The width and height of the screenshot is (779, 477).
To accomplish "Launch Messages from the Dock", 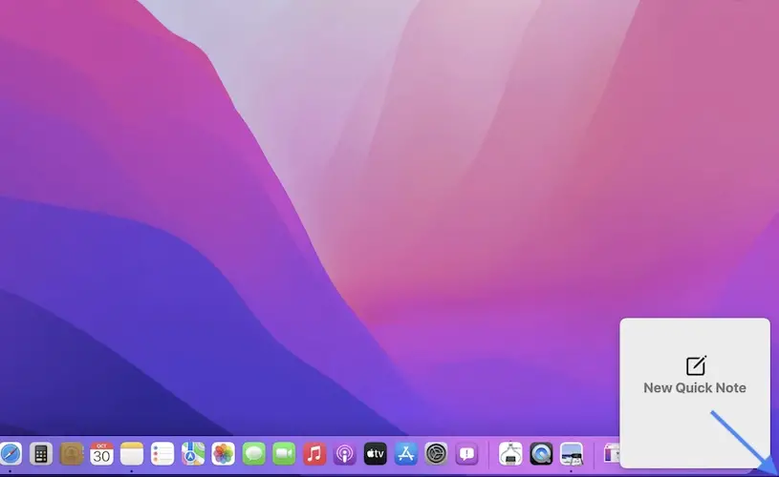I will point(254,454).
